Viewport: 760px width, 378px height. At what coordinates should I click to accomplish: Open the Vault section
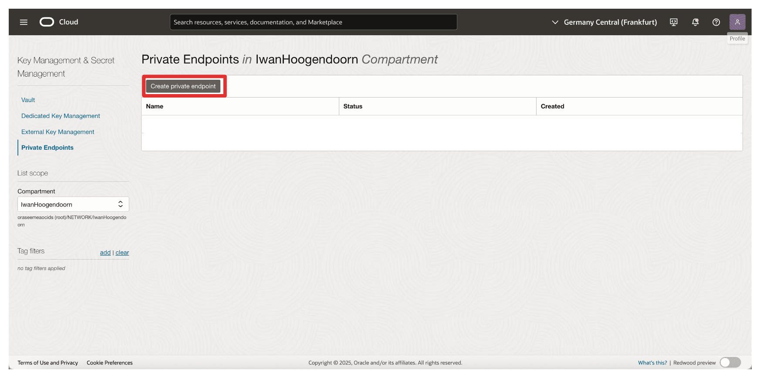pos(28,100)
